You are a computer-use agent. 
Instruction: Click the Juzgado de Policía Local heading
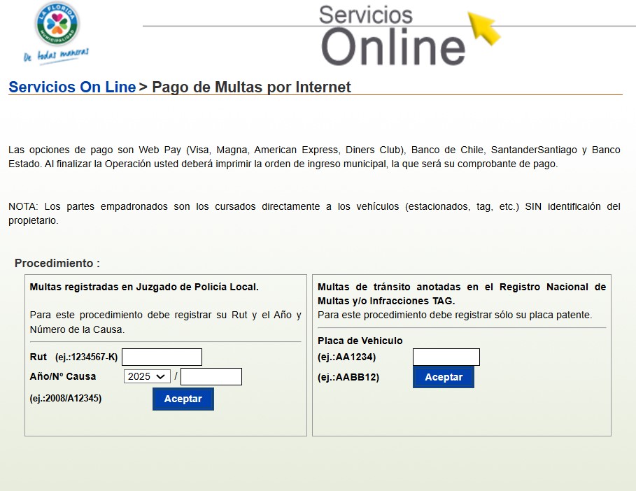(144, 287)
